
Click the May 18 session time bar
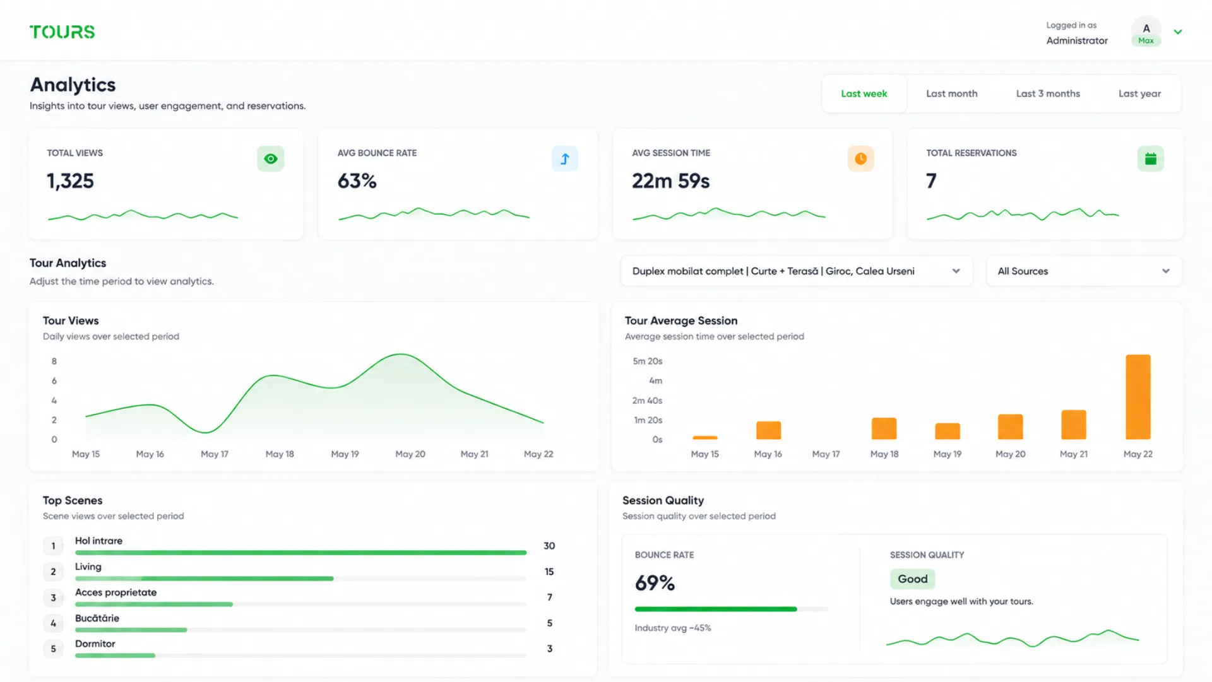coord(884,429)
